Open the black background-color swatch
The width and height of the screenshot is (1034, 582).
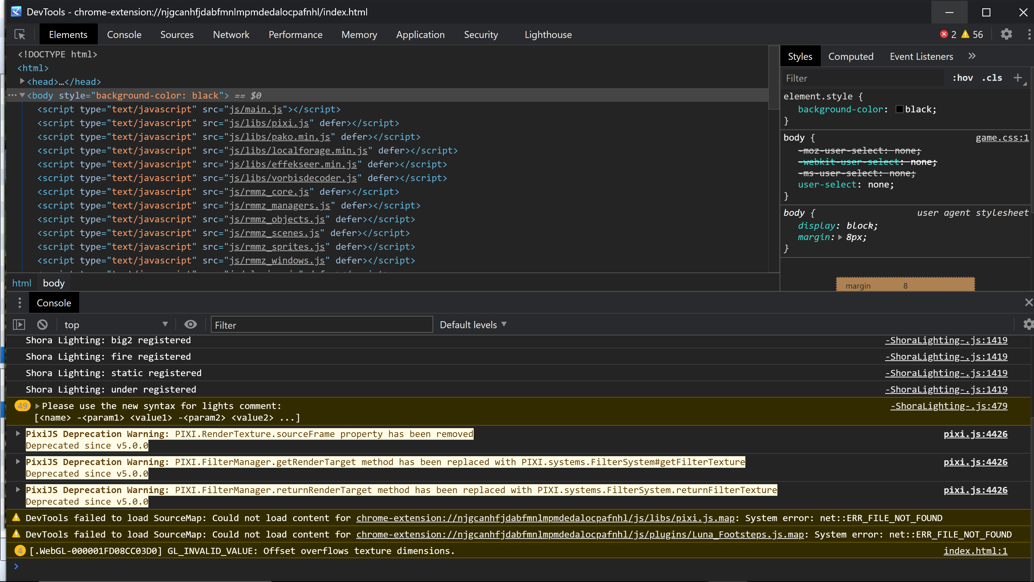pyautogui.click(x=900, y=109)
